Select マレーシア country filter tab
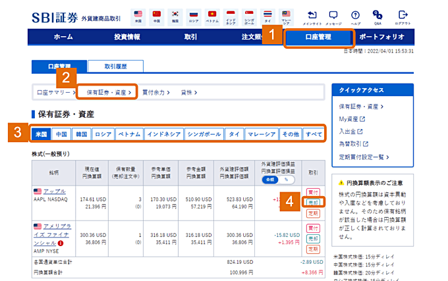The image size is (448, 281). [262, 134]
